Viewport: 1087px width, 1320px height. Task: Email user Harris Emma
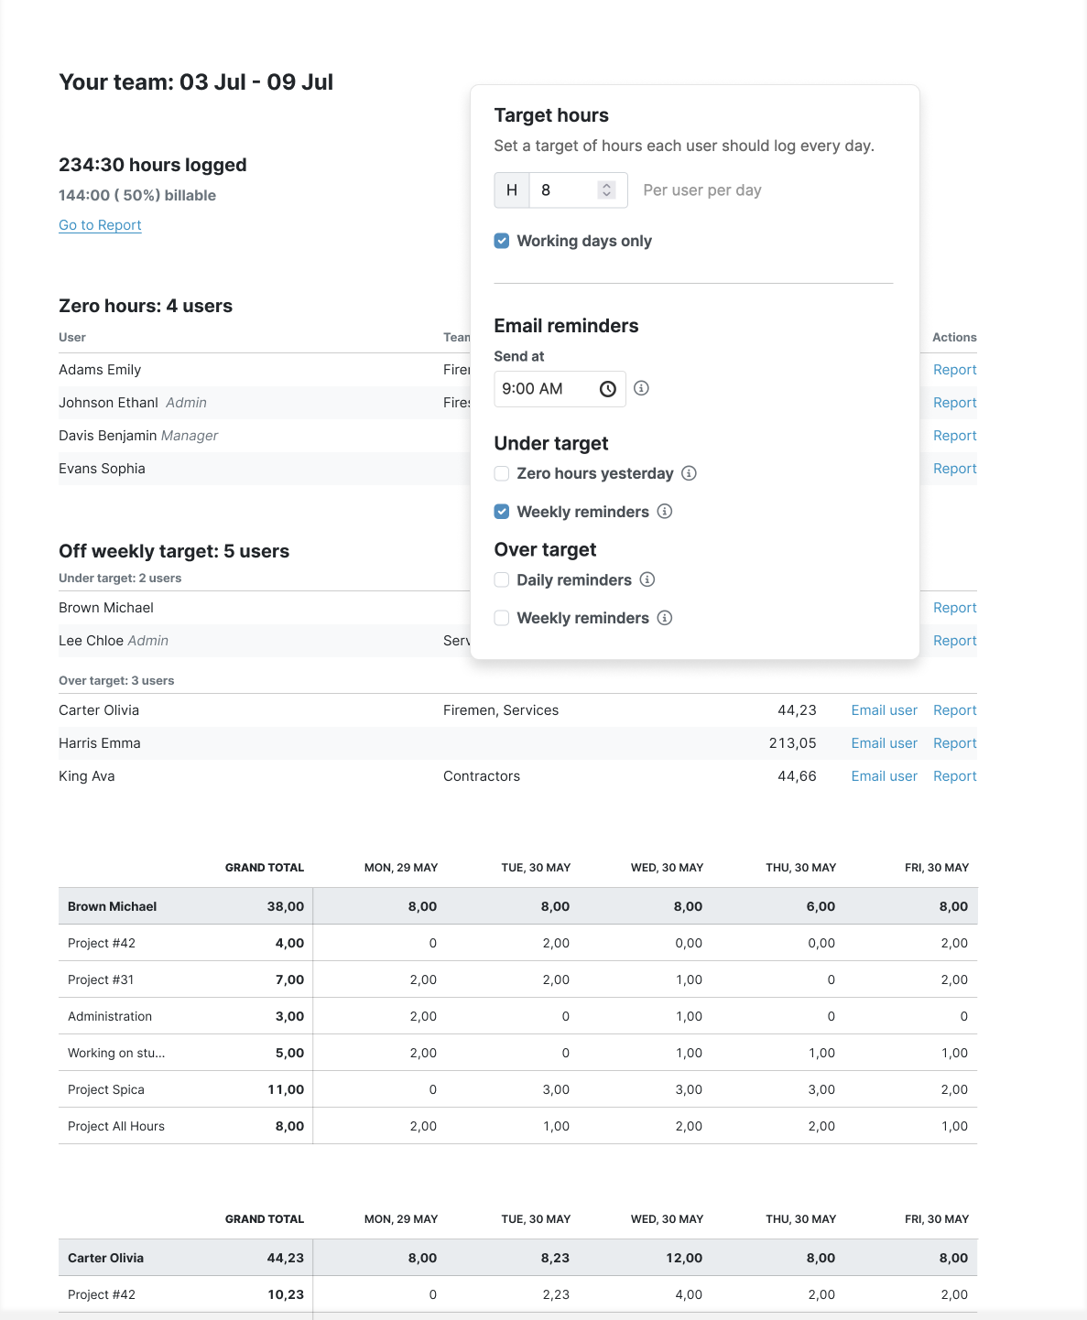pos(883,742)
